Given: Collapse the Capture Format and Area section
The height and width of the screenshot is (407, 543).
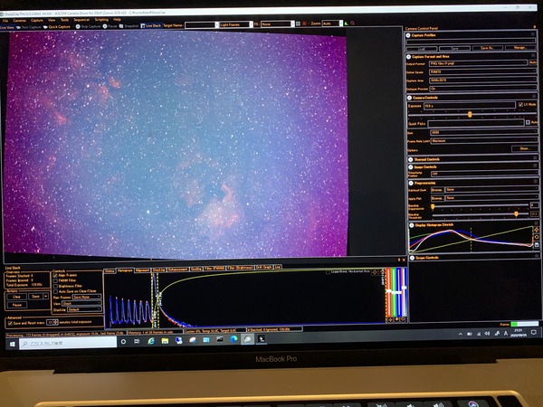Looking at the screenshot, I should (x=409, y=57).
